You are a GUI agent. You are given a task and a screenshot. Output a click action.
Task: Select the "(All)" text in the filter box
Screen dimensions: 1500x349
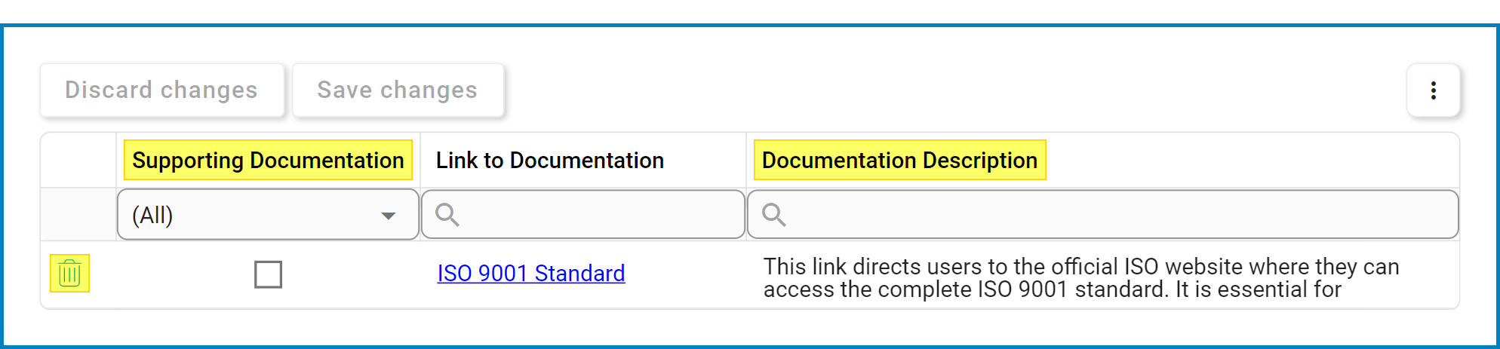152,216
